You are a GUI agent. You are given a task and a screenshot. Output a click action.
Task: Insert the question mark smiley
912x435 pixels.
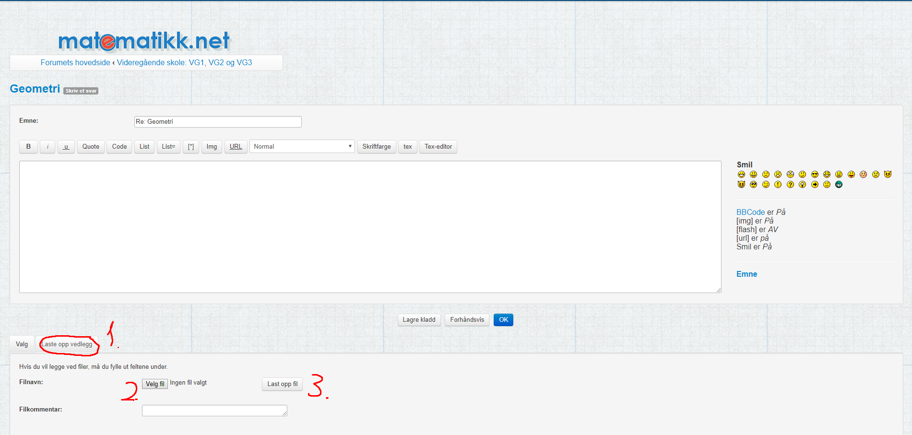790,185
